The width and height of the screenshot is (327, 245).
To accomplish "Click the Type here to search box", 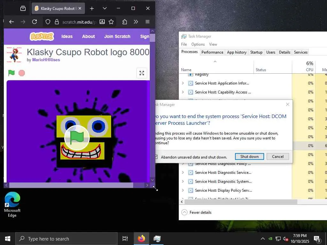I will 66,239.
